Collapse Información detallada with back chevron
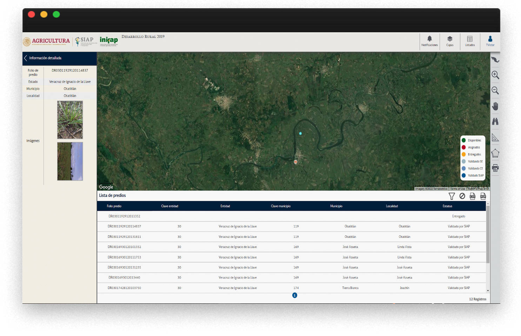521x336 pixels. pos(26,58)
